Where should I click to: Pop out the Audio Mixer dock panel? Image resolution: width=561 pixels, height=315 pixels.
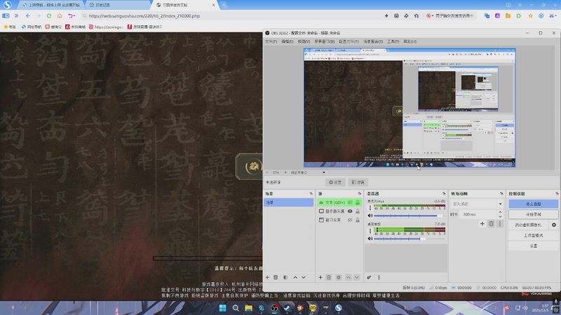click(x=444, y=194)
